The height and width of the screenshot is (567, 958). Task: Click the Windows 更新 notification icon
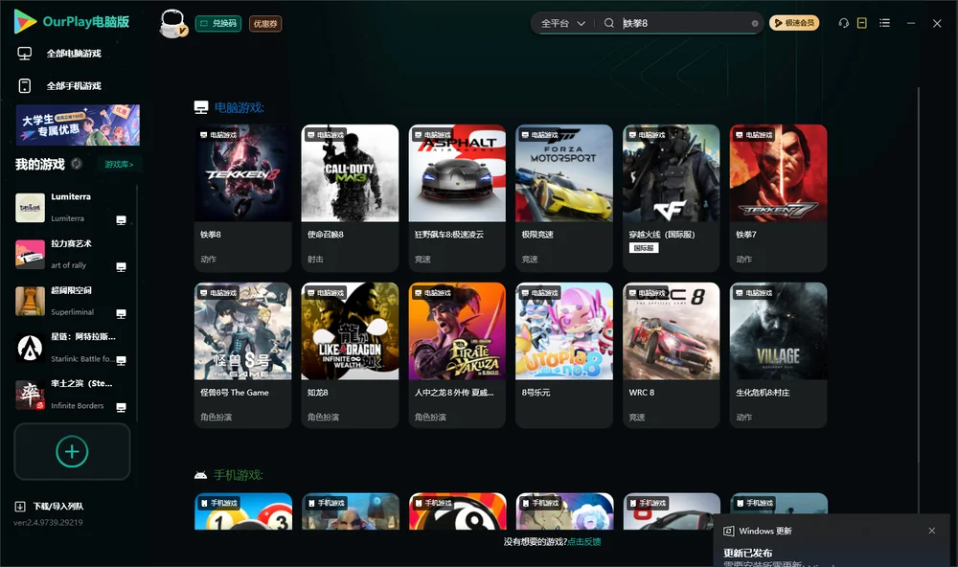click(x=728, y=531)
